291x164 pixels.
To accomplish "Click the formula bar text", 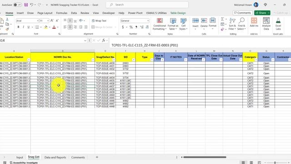I will pos(145,45).
